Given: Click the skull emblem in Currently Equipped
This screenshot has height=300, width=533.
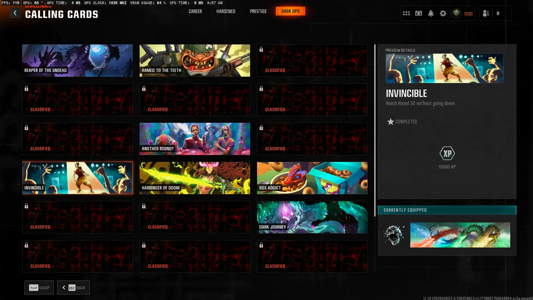Looking at the screenshot, I should pyautogui.click(x=394, y=235).
